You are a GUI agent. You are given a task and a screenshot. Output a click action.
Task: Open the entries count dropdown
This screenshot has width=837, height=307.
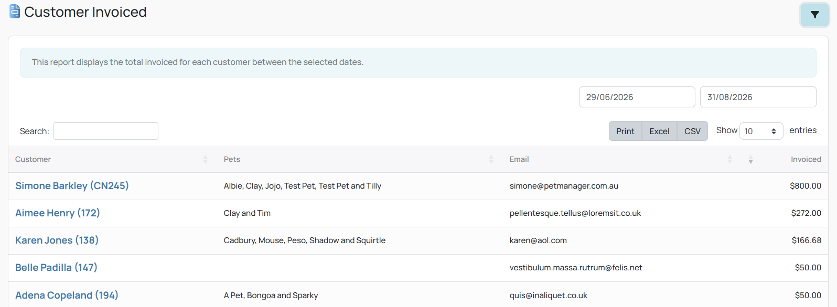pyautogui.click(x=761, y=131)
